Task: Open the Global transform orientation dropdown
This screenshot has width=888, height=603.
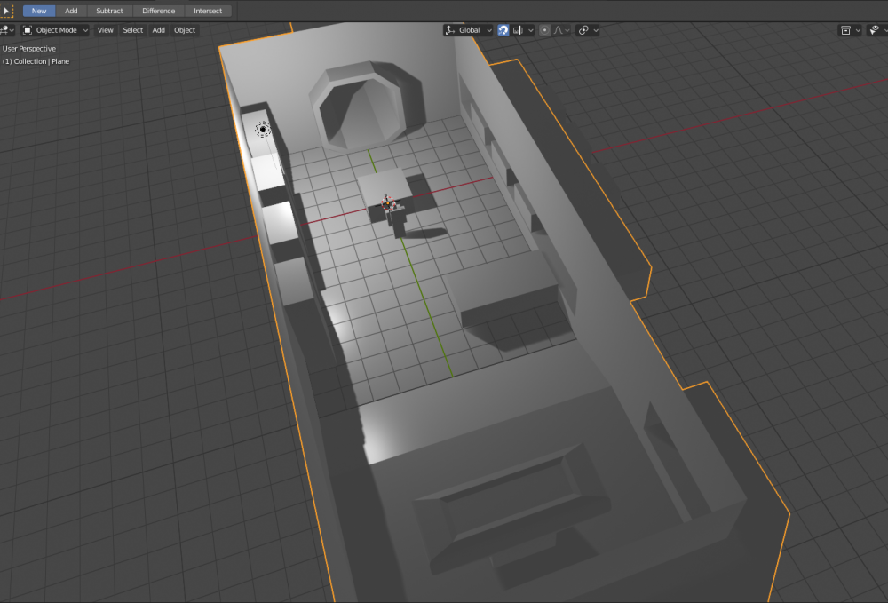Action: [x=469, y=30]
